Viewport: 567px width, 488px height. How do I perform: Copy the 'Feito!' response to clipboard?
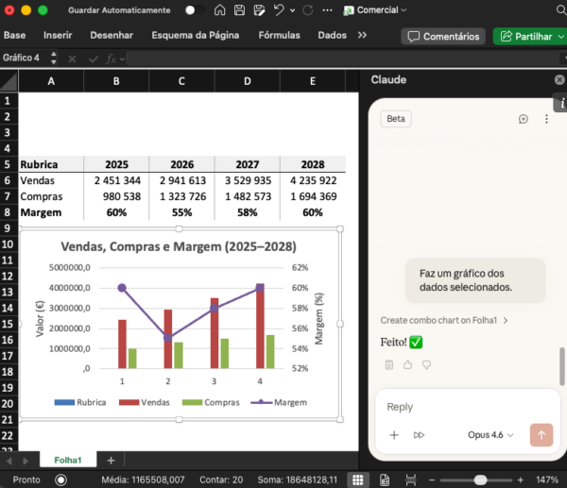click(389, 364)
